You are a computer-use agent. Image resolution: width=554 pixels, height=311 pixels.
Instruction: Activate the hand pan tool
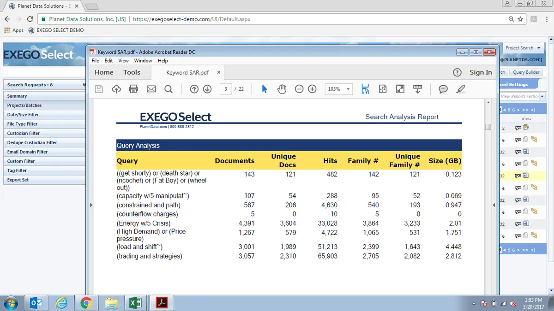click(x=282, y=89)
